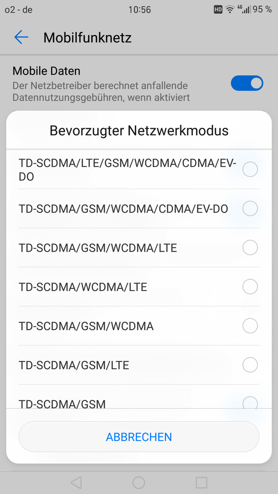
Task: Tap the blue back arrow icon
Action: pyautogui.click(x=21, y=37)
